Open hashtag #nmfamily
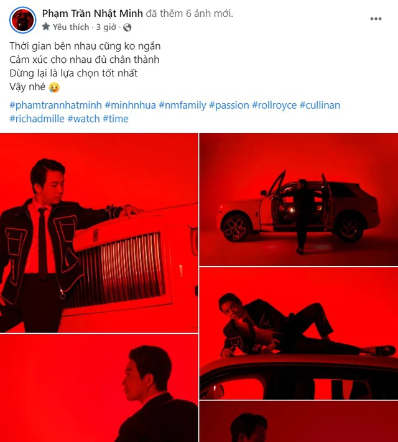Viewport: 398px width, 442px height. pos(182,105)
